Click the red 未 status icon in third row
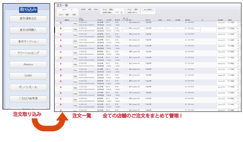Screen dimensions: 243x142 [61, 34]
